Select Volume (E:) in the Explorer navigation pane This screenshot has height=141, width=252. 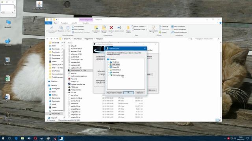pos(56,114)
